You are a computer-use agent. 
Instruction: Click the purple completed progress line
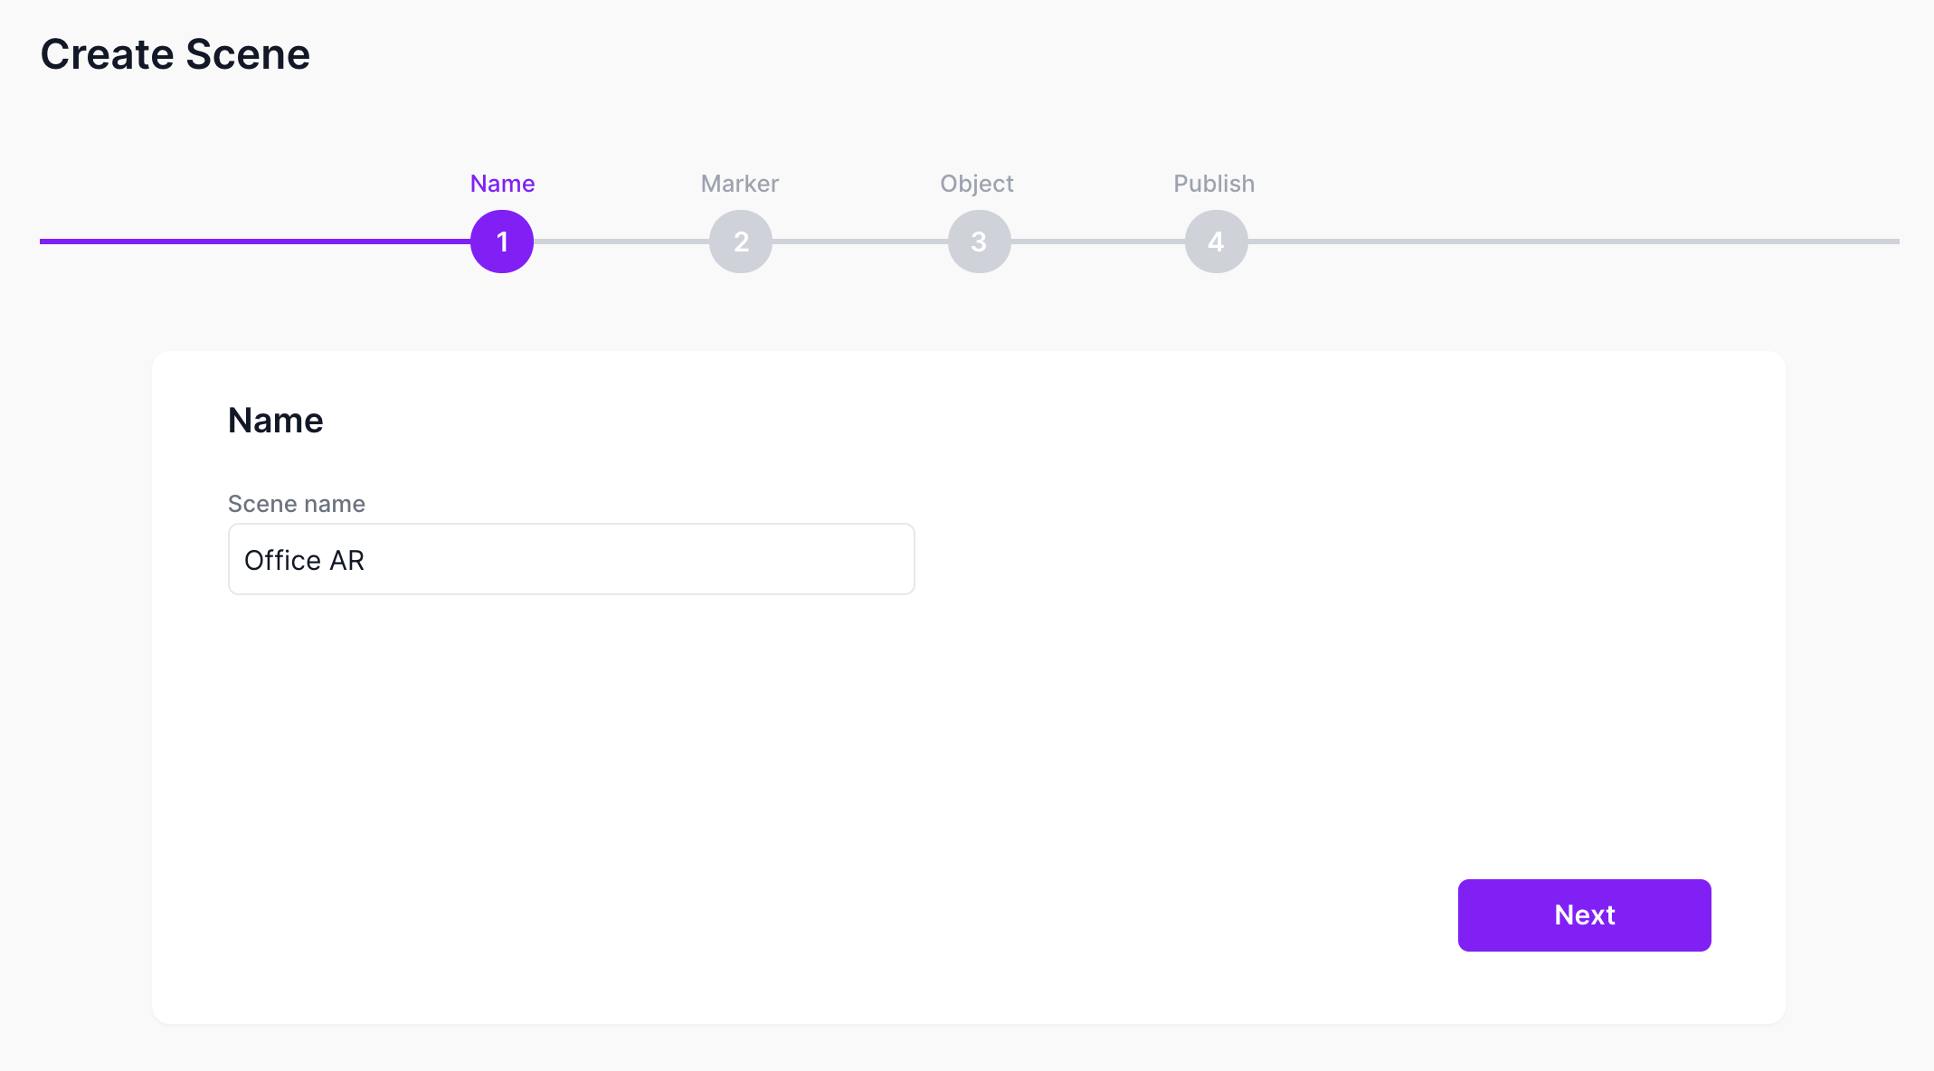[253, 242]
